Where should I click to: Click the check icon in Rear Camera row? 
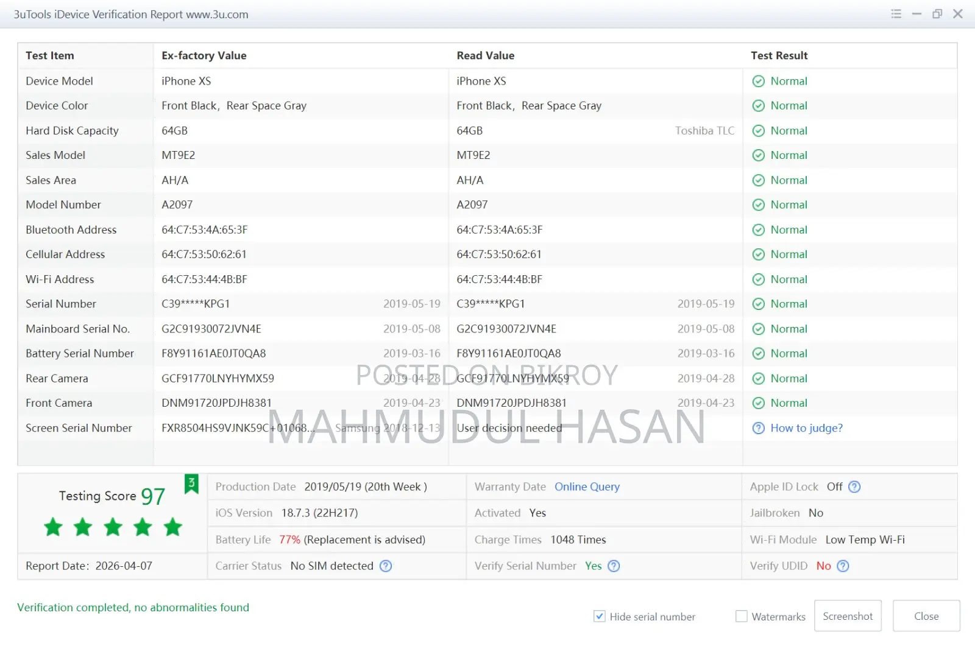point(758,379)
